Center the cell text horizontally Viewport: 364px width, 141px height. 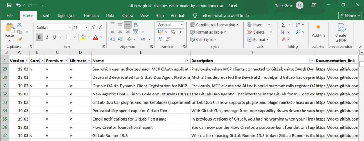coord(120,32)
